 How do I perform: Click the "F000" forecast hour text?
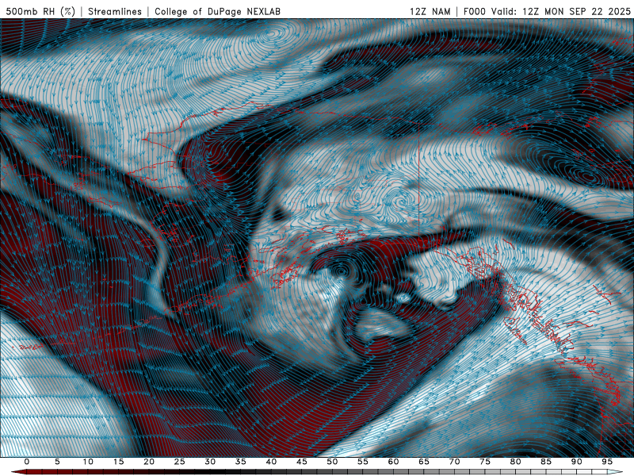[x=474, y=11]
